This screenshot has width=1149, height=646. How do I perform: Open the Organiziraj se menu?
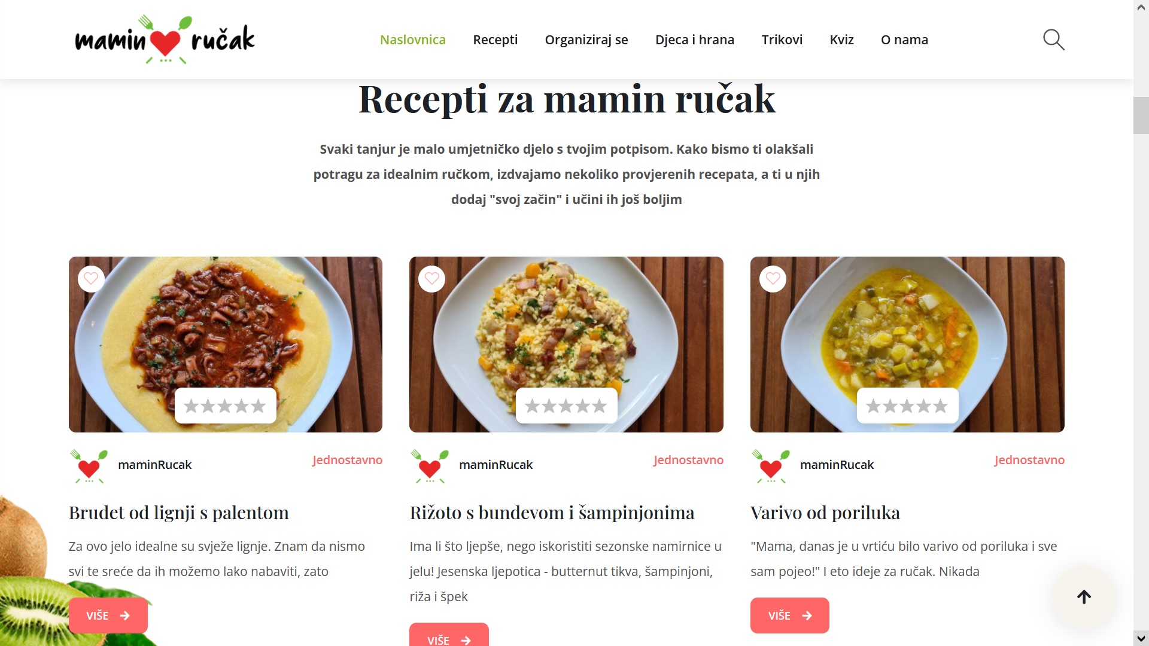click(x=586, y=39)
